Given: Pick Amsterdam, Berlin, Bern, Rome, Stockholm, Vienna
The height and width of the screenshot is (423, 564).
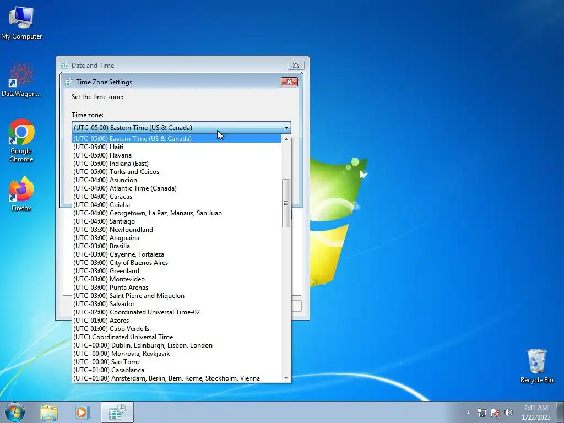Looking at the screenshot, I should 177,378.
